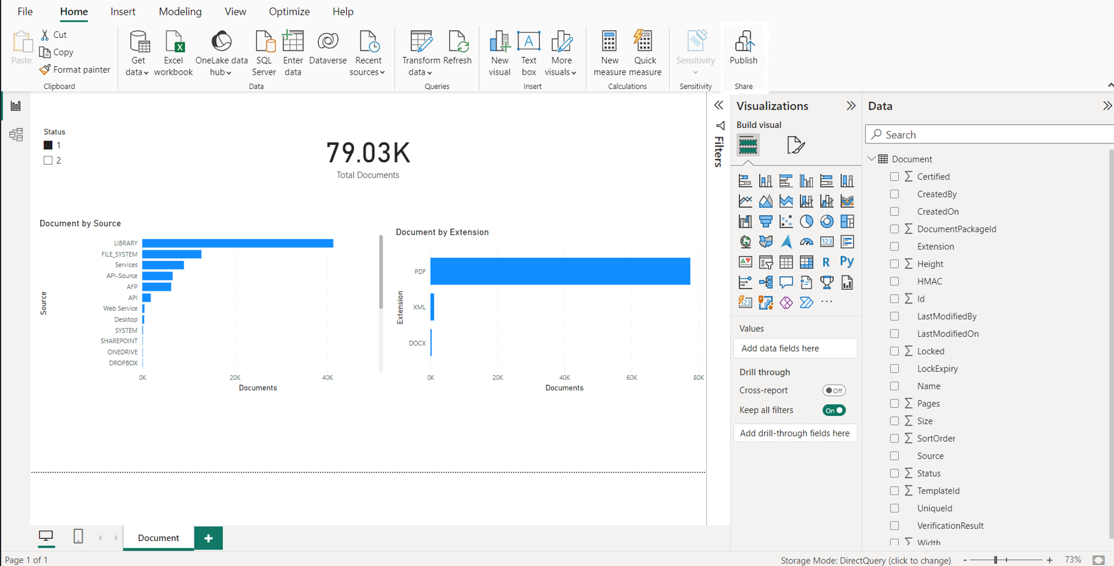Pick the matrix visual
The width and height of the screenshot is (1114, 566).
[x=806, y=262]
